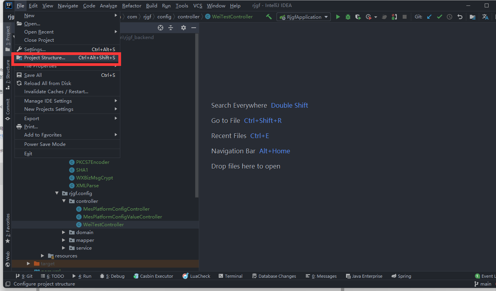Choose Open... from File menu

pyautogui.click(x=67, y=24)
